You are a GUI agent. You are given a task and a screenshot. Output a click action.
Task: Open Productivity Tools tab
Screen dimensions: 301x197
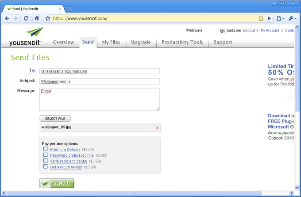(x=182, y=42)
